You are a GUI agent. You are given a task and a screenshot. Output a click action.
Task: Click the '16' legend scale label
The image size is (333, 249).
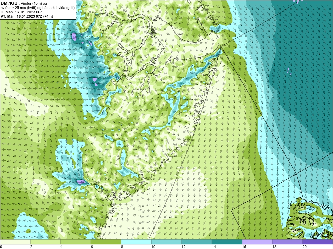tap(244, 247)
